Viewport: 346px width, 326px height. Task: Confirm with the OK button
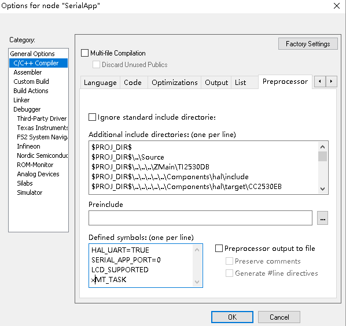point(232,317)
